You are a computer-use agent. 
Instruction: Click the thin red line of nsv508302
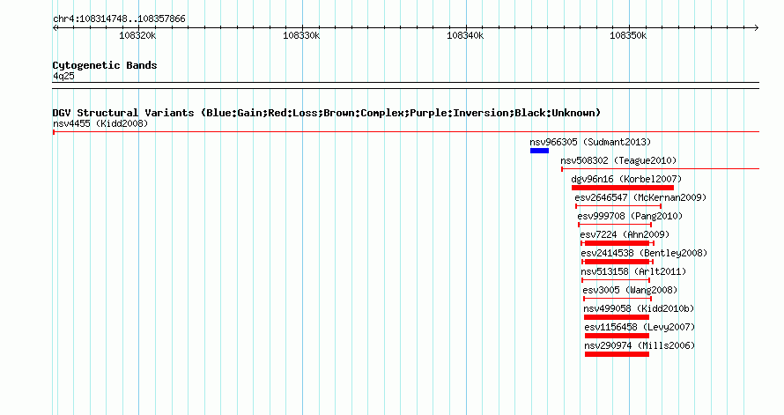pyautogui.click(x=661, y=169)
